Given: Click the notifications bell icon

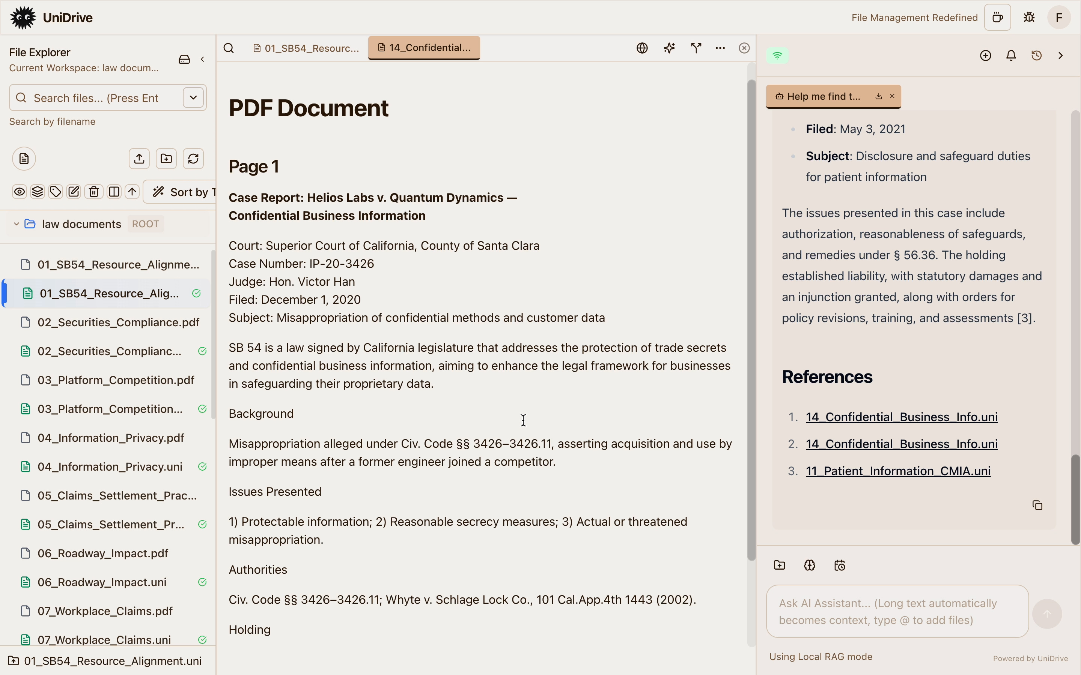Looking at the screenshot, I should [1011, 55].
